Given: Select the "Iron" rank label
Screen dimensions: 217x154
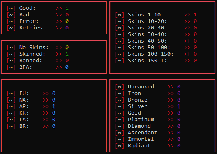Looking at the screenshot, I should 134,93.
